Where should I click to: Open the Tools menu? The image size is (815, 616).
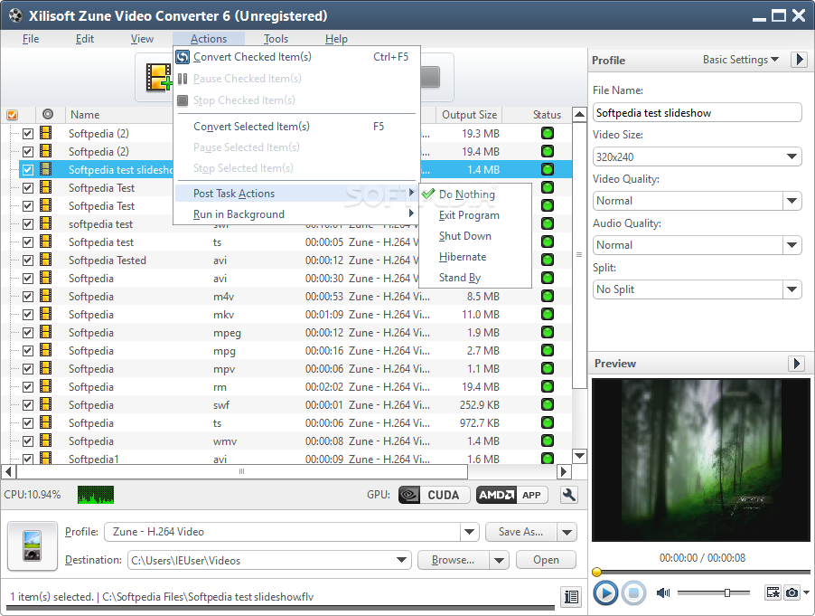coord(276,39)
